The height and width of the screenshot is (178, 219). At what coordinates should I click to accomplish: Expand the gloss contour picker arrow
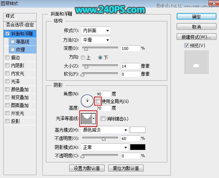click(x=94, y=119)
